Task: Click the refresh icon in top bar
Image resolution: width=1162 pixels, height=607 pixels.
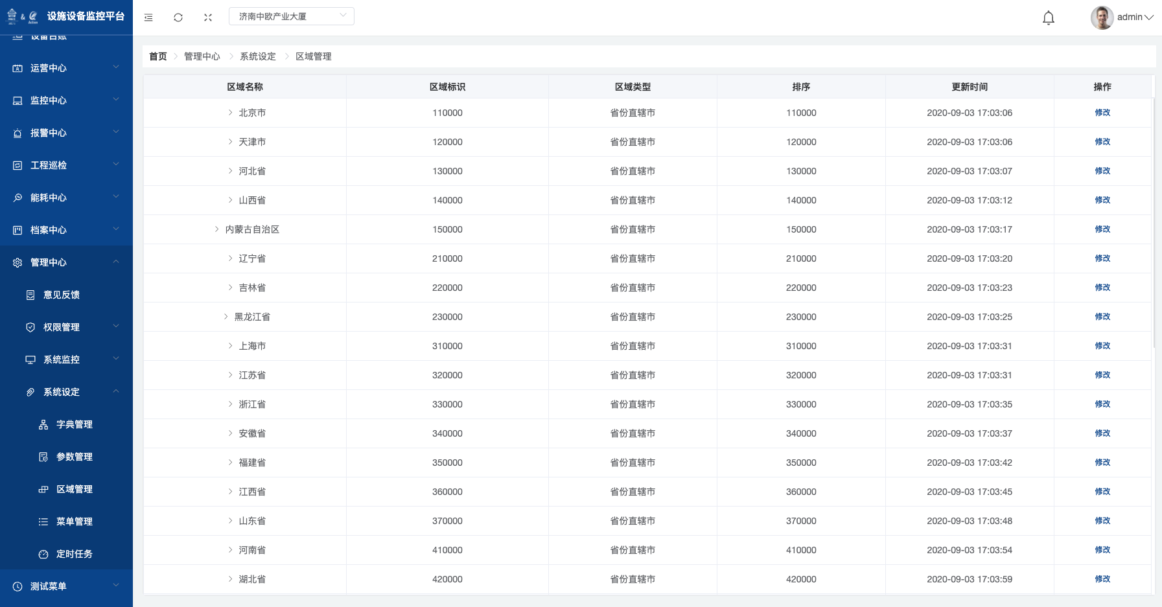Action: [x=178, y=17]
